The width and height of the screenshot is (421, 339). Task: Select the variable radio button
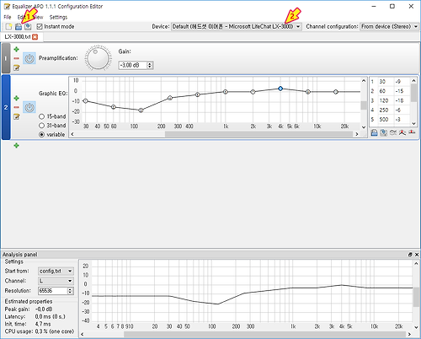pos(41,135)
